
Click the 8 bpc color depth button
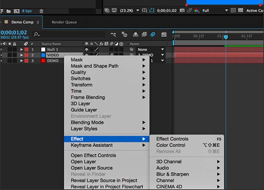click(27, 10)
